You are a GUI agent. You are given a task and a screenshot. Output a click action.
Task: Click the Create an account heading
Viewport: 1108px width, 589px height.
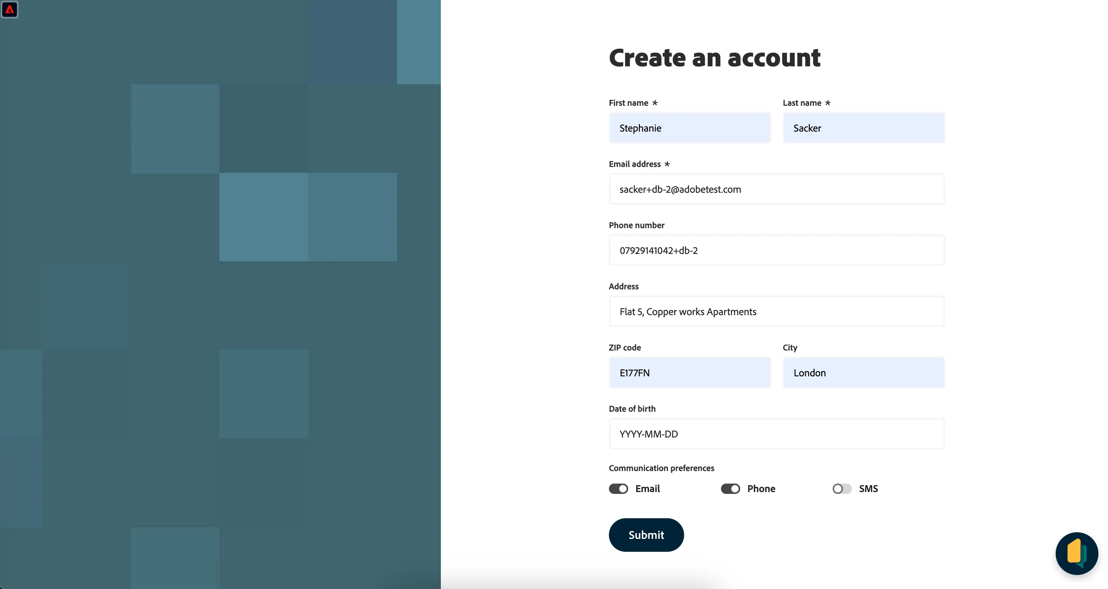point(714,57)
